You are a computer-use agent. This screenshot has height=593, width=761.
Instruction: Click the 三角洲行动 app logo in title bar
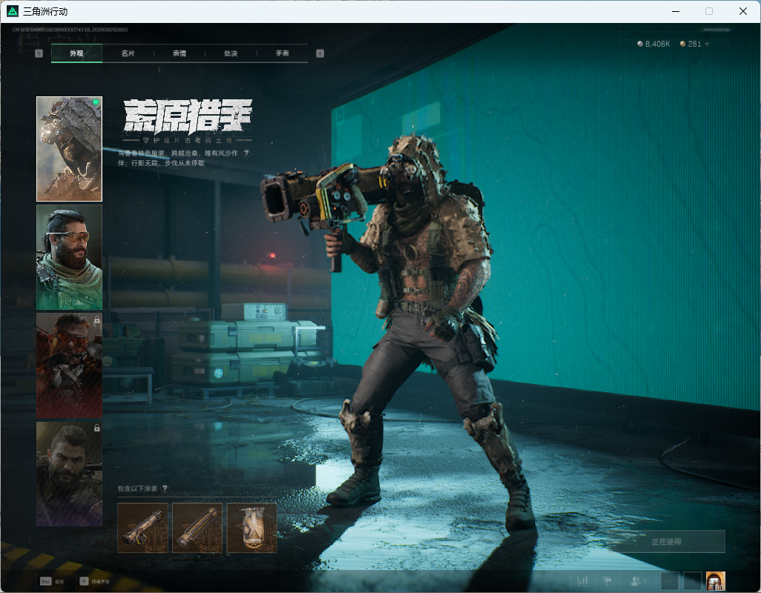coord(13,10)
